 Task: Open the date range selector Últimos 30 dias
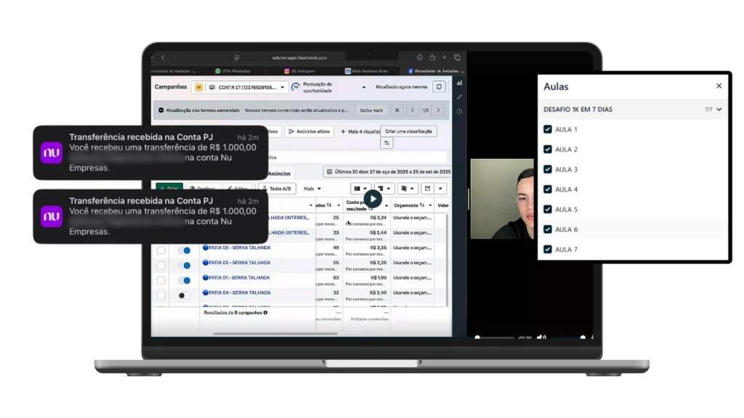click(387, 172)
